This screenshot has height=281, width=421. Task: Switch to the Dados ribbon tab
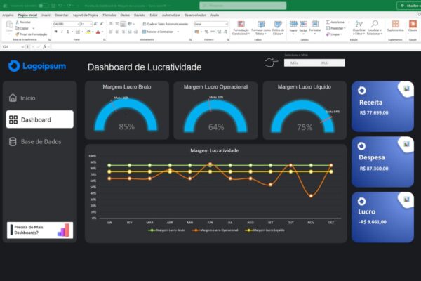[125, 15]
